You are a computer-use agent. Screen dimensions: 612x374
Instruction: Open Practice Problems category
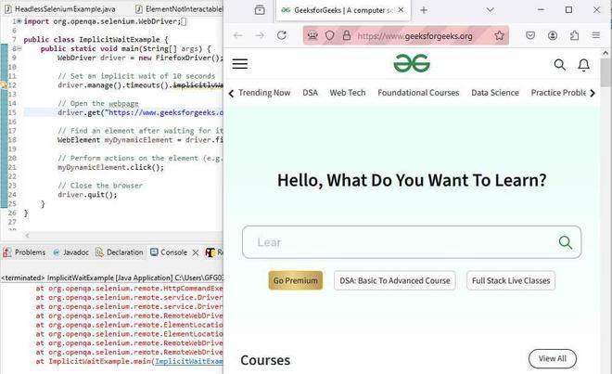point(558,93)
